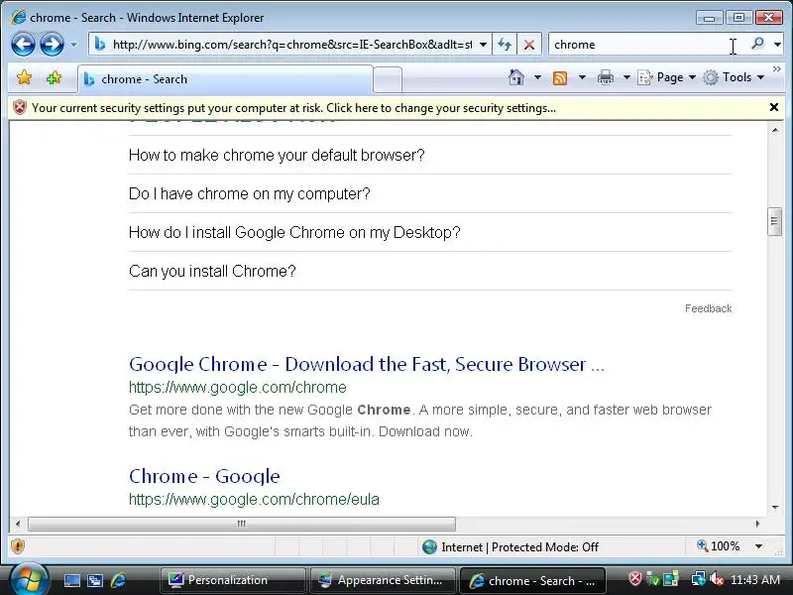This screenshot has width=793, height=595.
Task: Click the https://www.google.com/chrome URL text
Action: (x=238, y=388)
